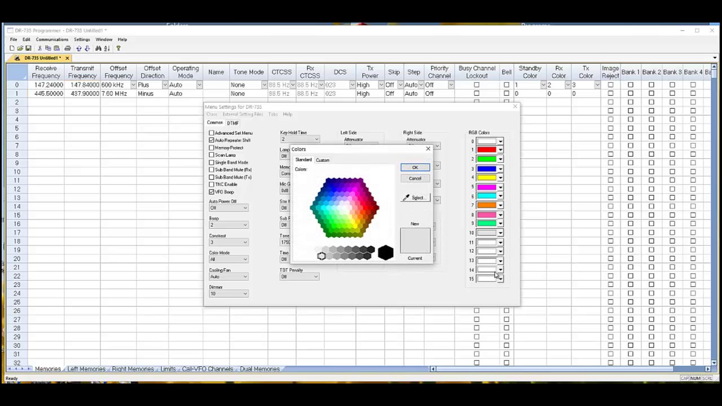Click RGB color 7 orange swatch
Screen dimensions: 722x406
(x=486, y=205)
